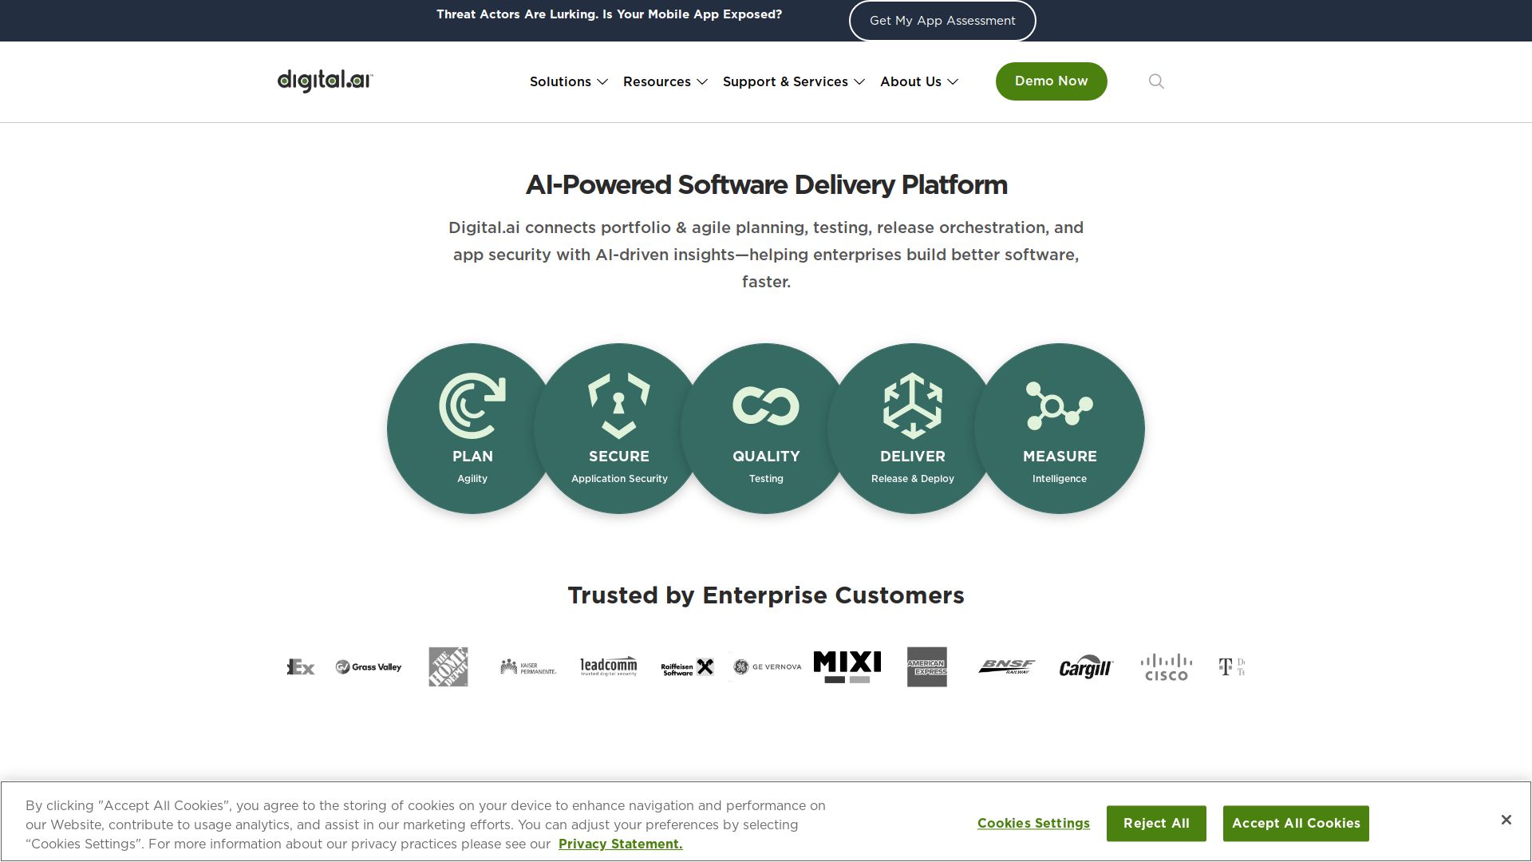Viewport: 1532px width, 862px height.
Task: Select the Plan Agility circle icon
Action: (x=472, y=405)
